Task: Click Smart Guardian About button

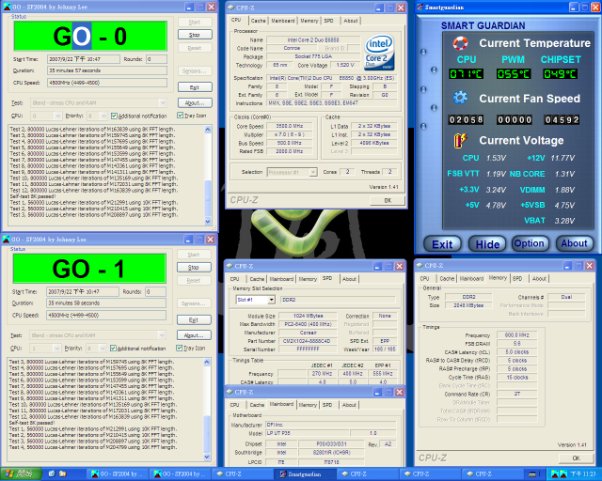Action: point(575,243)
